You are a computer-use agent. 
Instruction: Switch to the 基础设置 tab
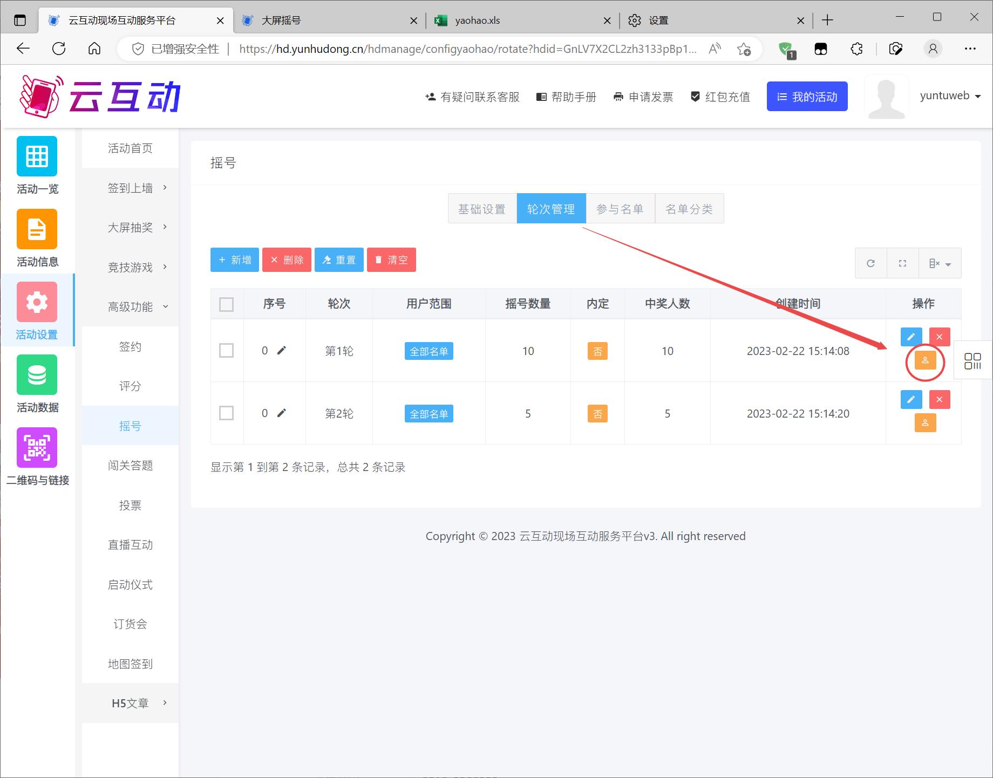click(x=482, y=209)
